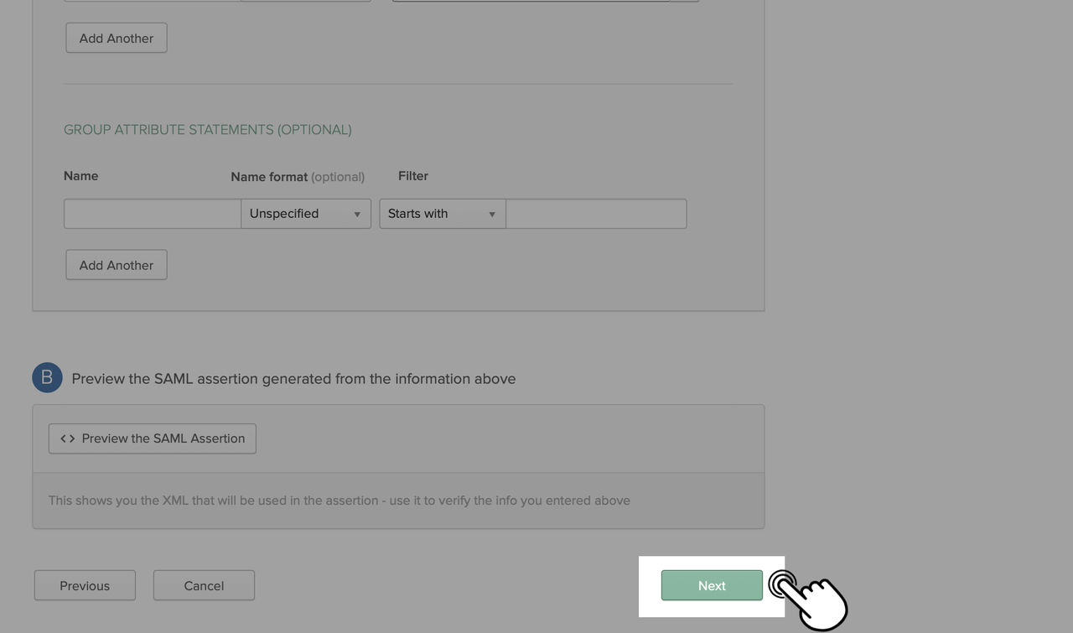Click the assertion preview description text
Viewport: 1073px width, 633px height.
(339, 500)
